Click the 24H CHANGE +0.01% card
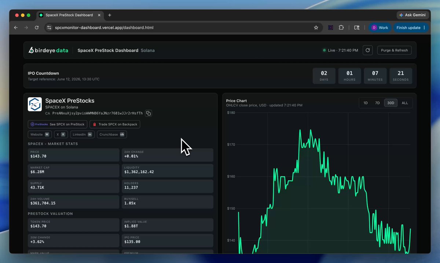 click(168, 155)
